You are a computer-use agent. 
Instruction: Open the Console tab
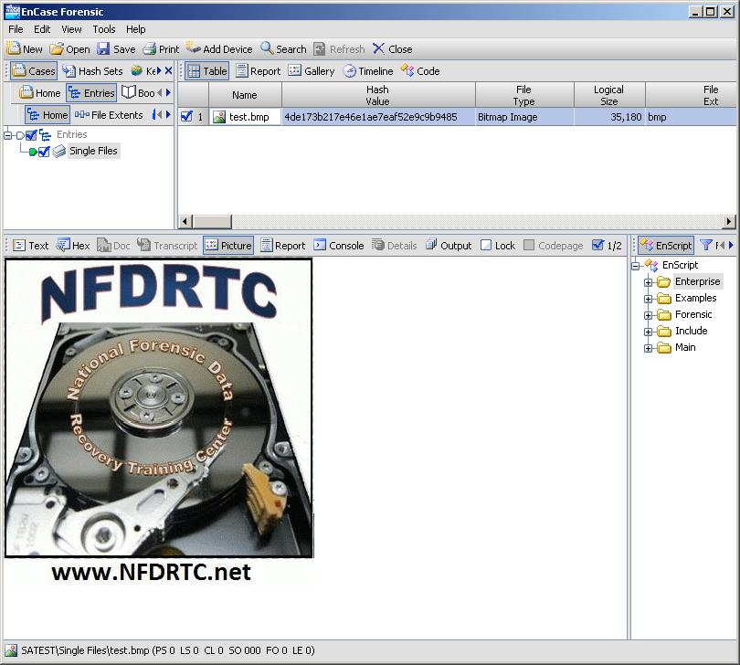(339, 246)
